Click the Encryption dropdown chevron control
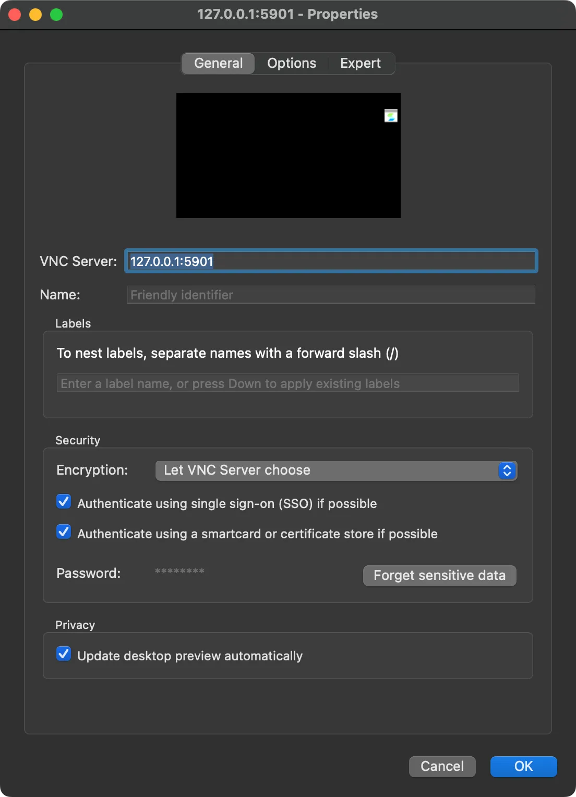Viewport: 576px width, 797px height. pyautogui.click(x=507, y=470)
